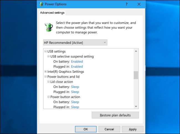Change USB suspend On battery Enabled value
180x134 pixels.
[x=77, y=62]
